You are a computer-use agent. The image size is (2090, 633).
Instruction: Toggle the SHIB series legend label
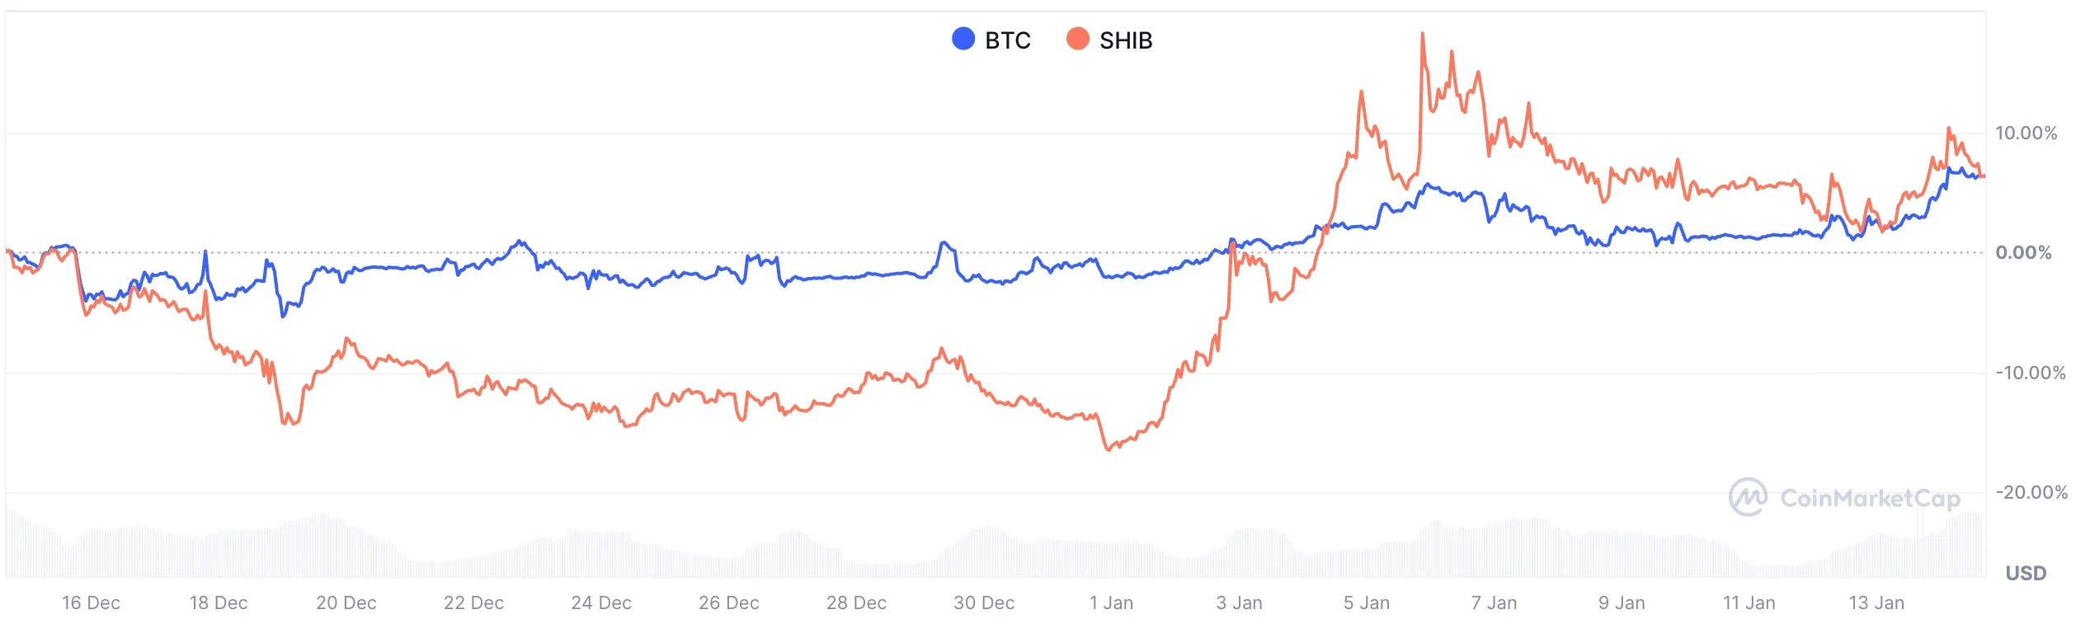pyautogui.click(x=1125, y=40)
